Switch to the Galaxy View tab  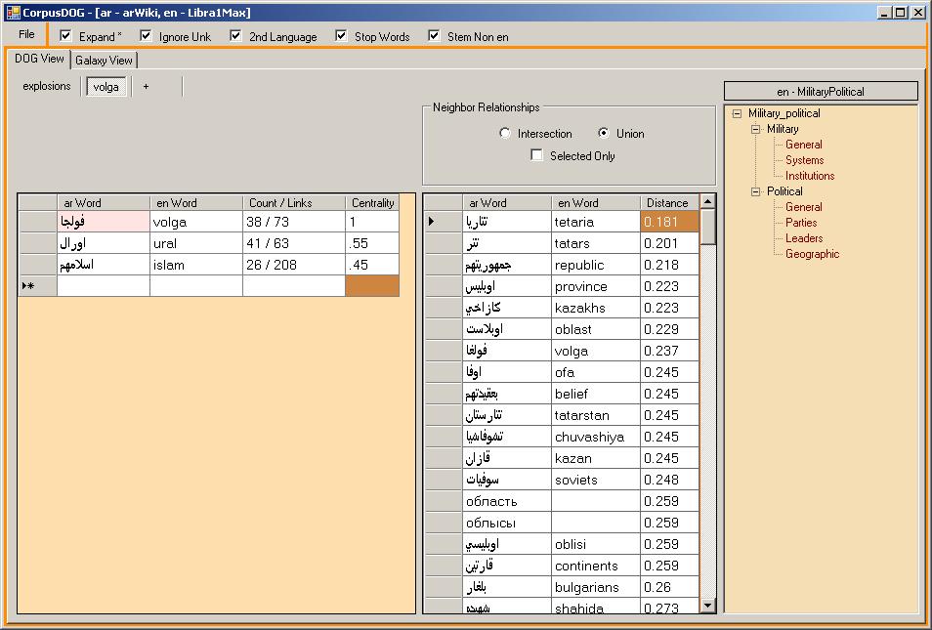click(104, 61)
